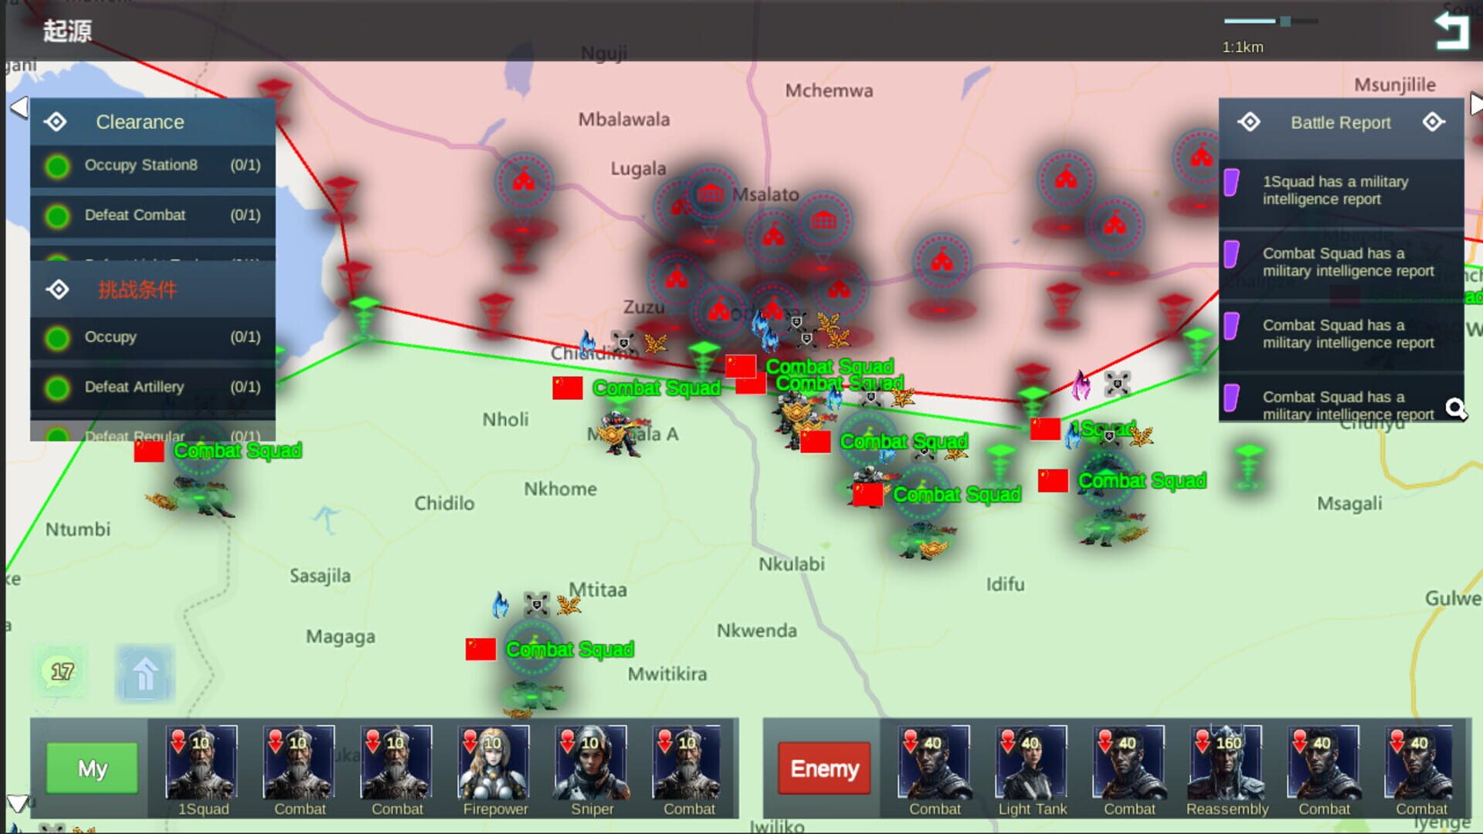The image size is (1483, 834).
Task: Click the collapse arrow at the bottom-left corner
Action: (x=17, y=804)
